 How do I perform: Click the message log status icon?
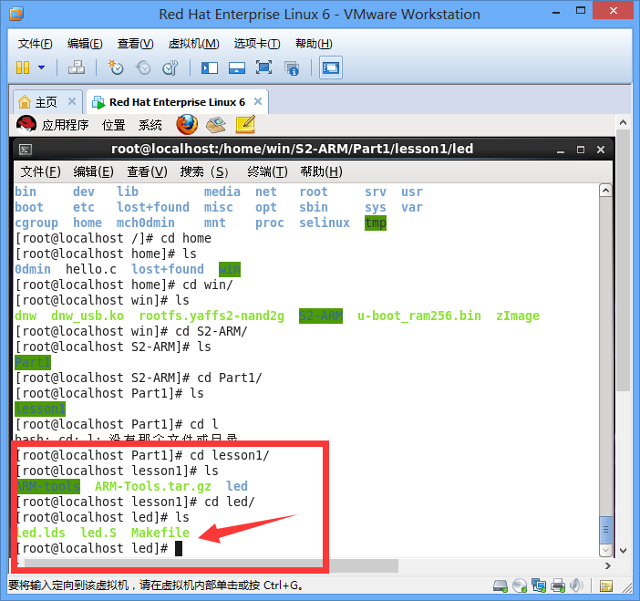click(605, 586)
